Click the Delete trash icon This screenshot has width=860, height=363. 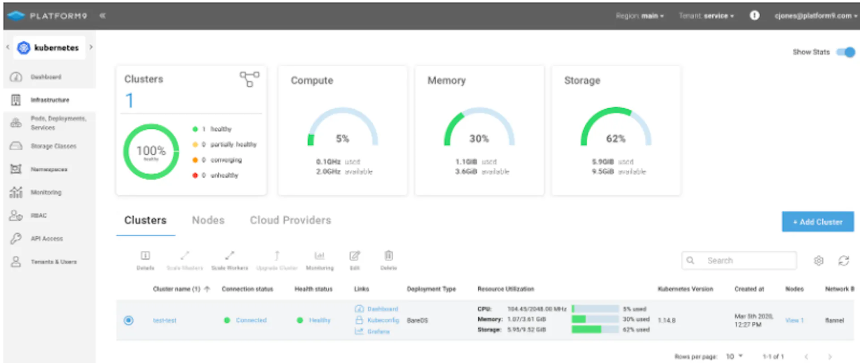pyautogui.click(x=389, y=255)
